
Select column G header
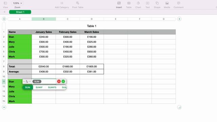click(163, 19)
